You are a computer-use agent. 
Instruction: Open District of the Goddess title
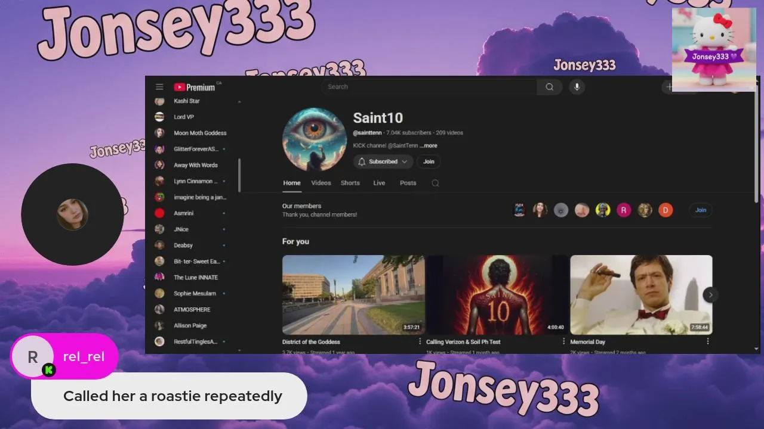[x=311, y=342]
